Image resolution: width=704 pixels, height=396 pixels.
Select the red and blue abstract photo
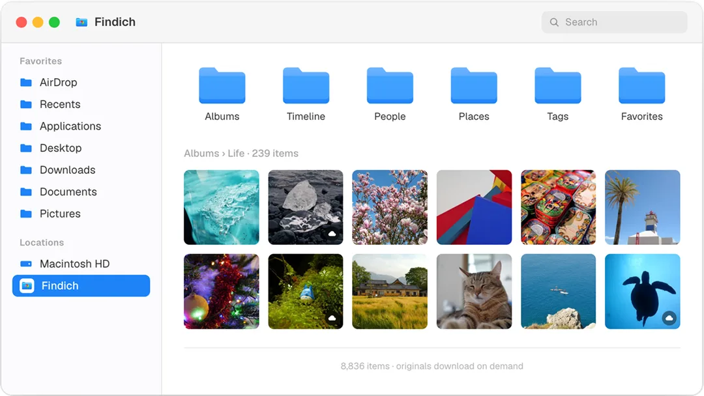474,207
